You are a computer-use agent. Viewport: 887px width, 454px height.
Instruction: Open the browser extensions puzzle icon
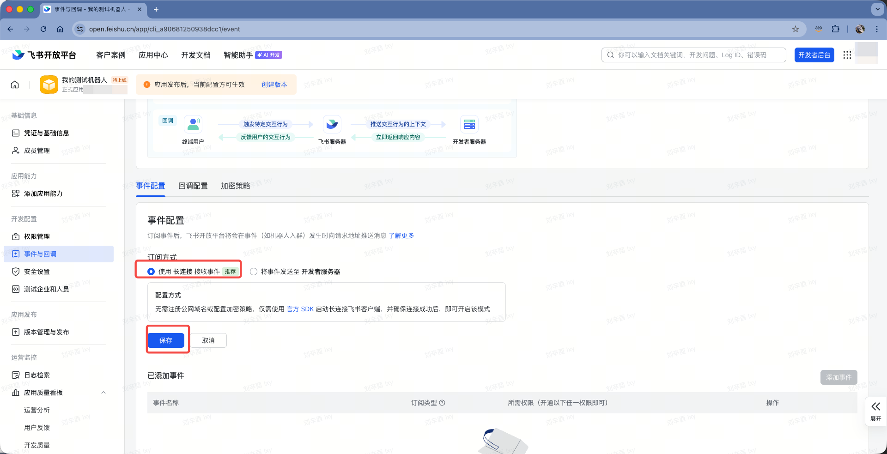click(x=835, y=29)
